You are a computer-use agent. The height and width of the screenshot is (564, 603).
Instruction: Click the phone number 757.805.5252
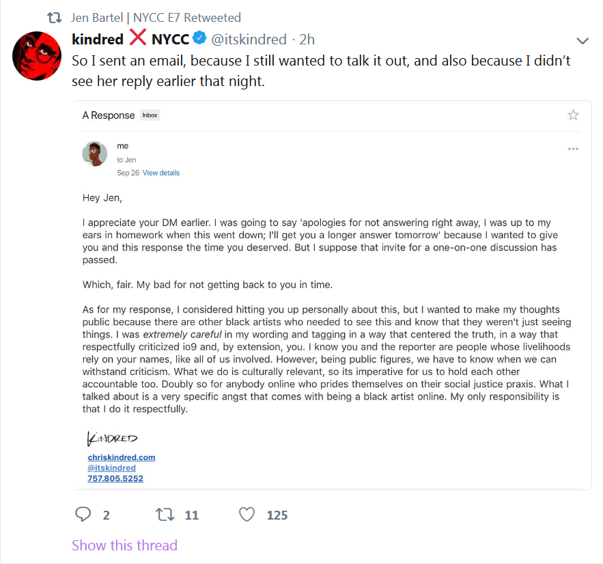[x=115, y=479]
